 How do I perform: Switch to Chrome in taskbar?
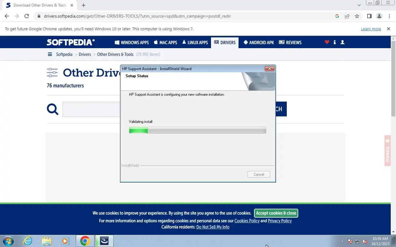(x=85, y=241)
